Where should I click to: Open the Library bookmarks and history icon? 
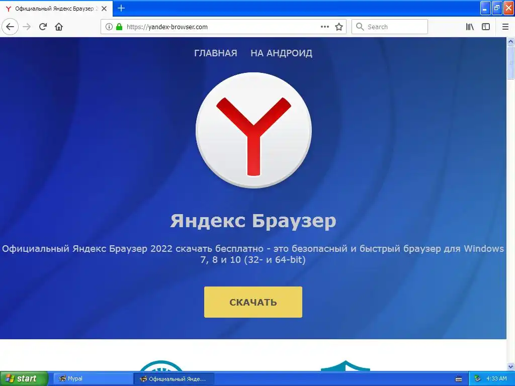coord(470,27)
